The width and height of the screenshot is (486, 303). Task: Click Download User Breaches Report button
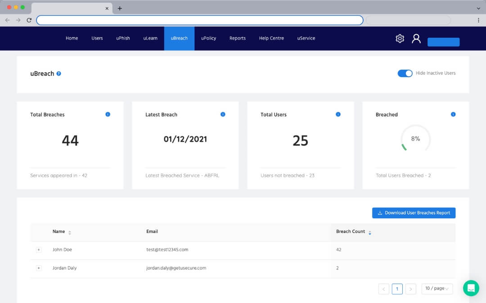click(x=414, y=213)
